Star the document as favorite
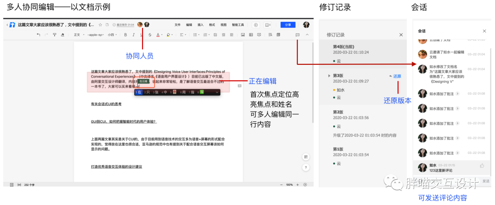Image resolution: width=495 pixels, height=205 pixels. (100, 25)
